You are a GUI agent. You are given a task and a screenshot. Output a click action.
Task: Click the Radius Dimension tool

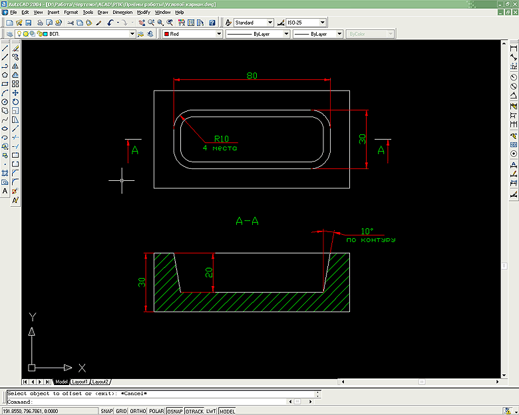point(514,77)
